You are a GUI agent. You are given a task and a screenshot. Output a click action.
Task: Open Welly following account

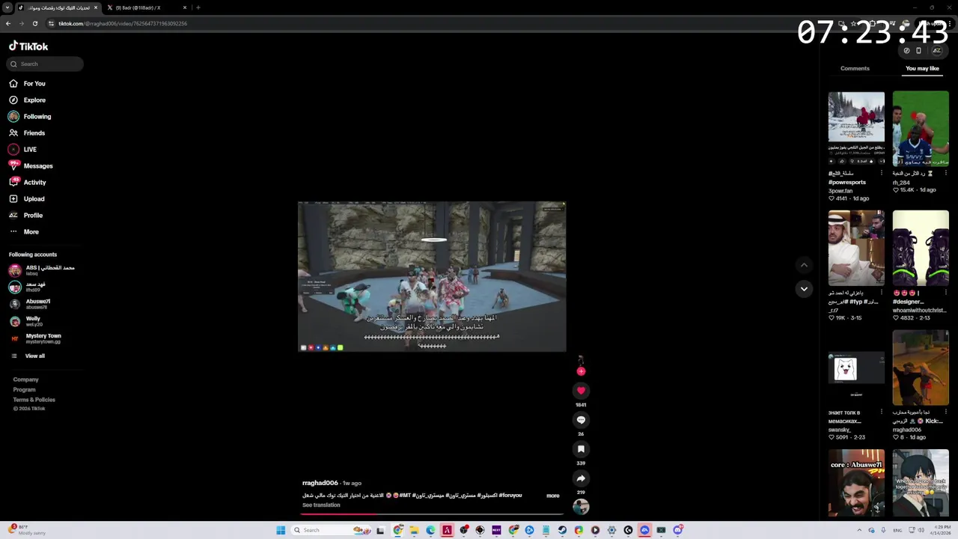(x=25, y=320)
